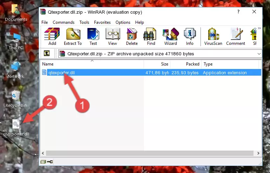Click the partially visible SFX toolbar icon
Image resolution: width=270 pixels, height=173 pixels.
click(x=253, y=36)
